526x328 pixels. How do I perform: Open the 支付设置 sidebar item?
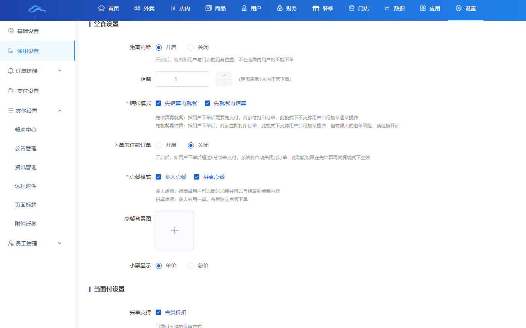coord(37,91)
